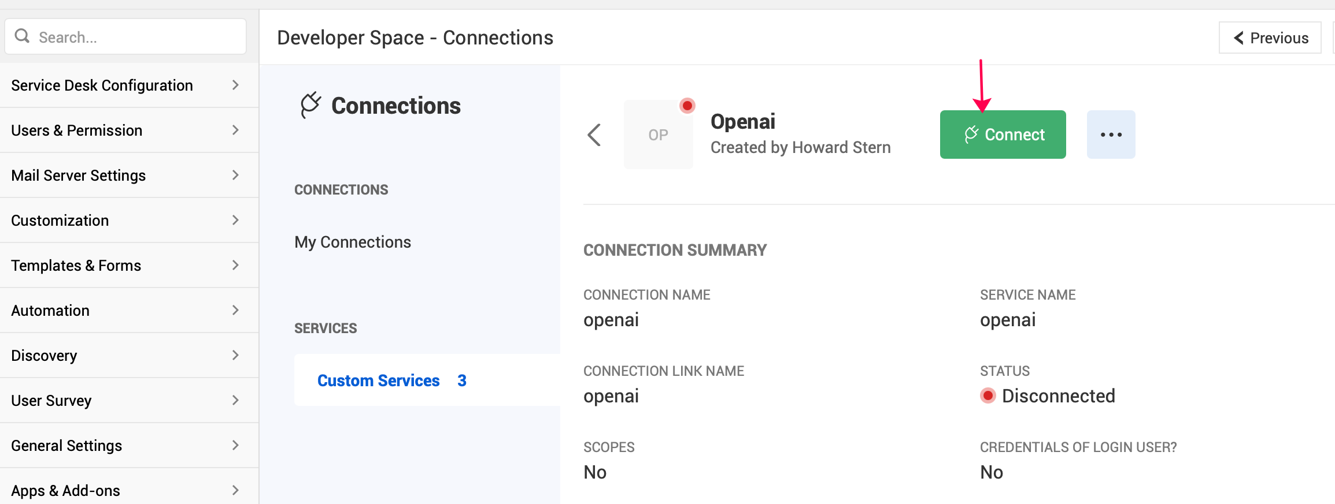Open My Connections list

[x=353, y=242]
